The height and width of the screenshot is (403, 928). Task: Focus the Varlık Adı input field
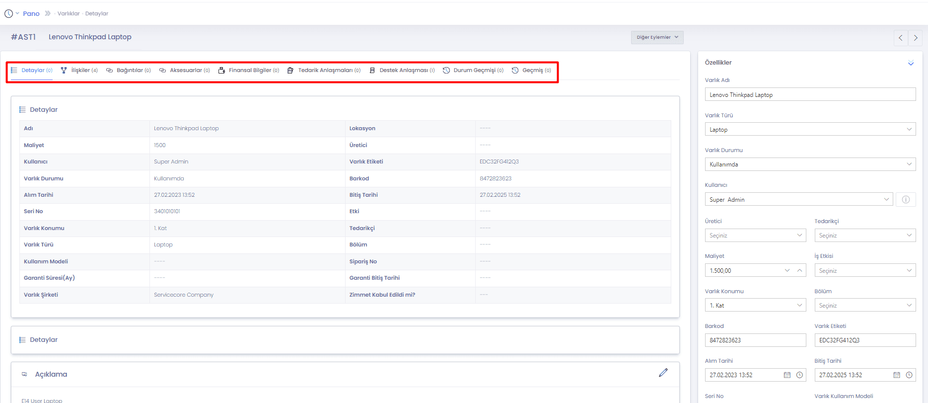[x=810, y=94]
